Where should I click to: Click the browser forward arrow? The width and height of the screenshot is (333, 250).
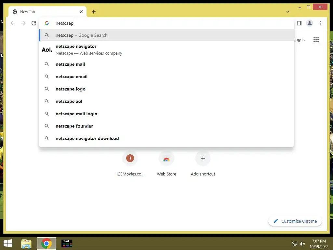pyautogui.click(x=23, y=23)
